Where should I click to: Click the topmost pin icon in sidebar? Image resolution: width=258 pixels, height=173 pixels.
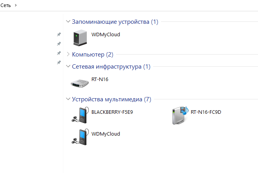pyautogui.click(x=59, y=34)
